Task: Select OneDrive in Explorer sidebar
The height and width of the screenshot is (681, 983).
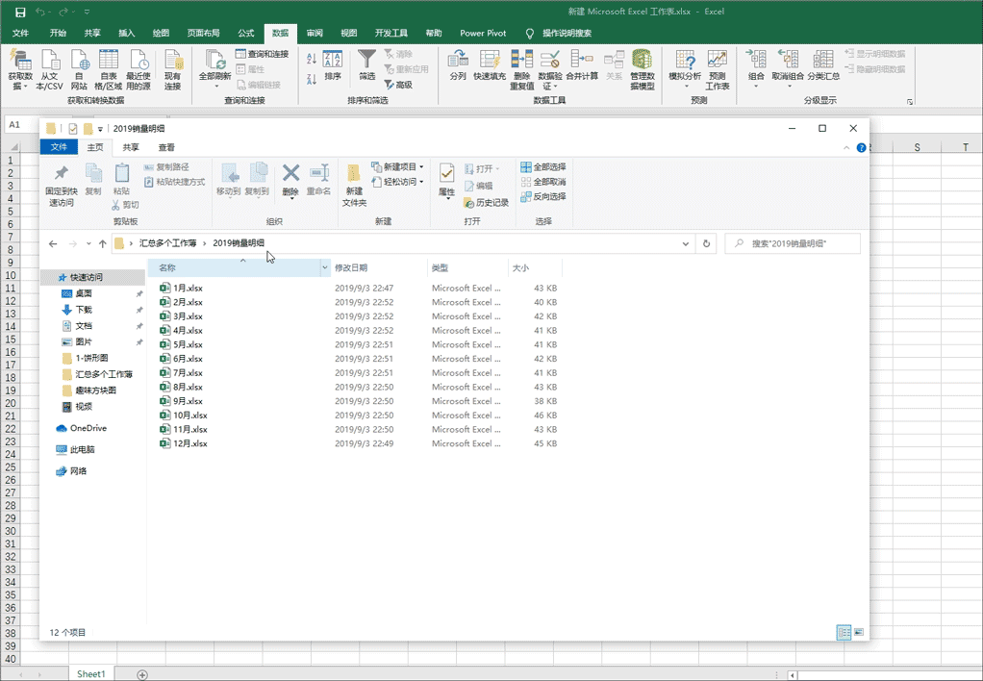Action: tap(82, 428)
